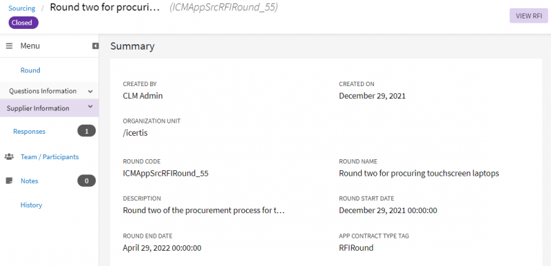Click the round name touchscreen laptops value
Image resolution: width=551 pixels, height=266 pixels.
tap(419, 173)
